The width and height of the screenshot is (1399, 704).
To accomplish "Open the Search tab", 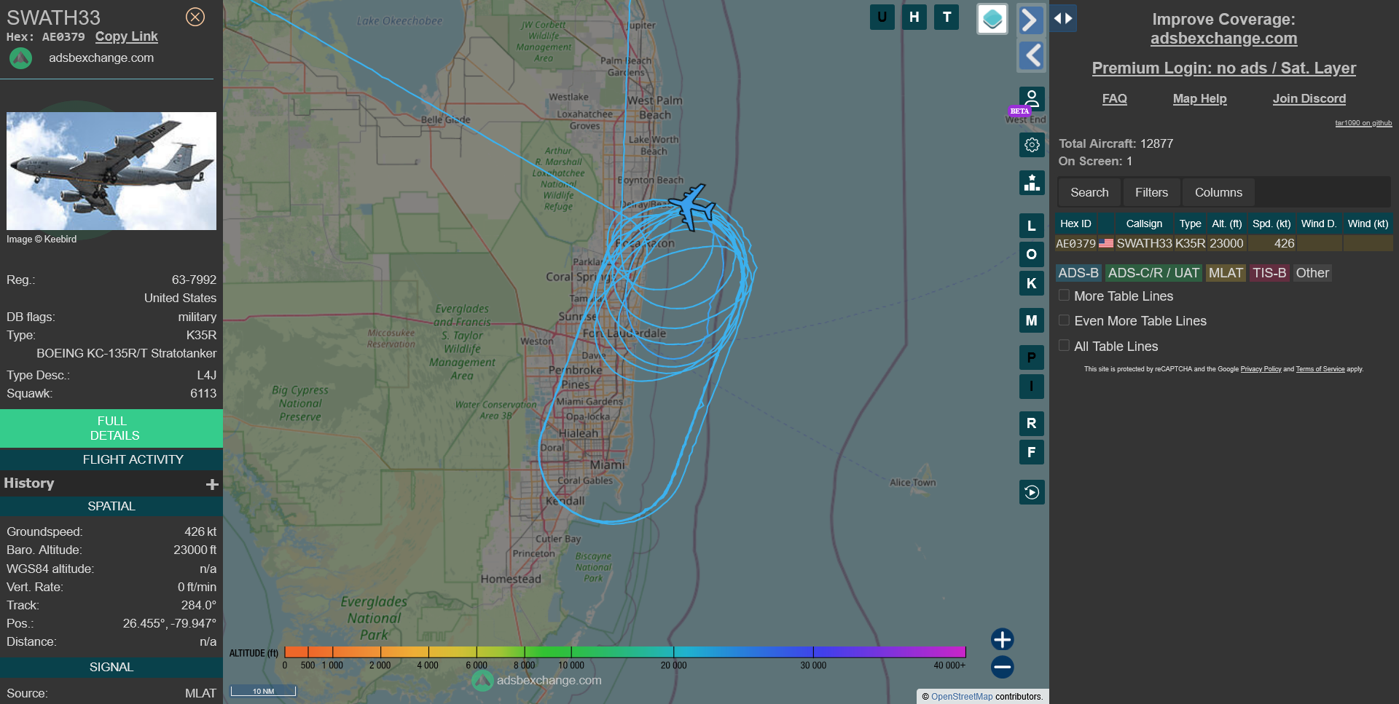I will (1089, 193).
